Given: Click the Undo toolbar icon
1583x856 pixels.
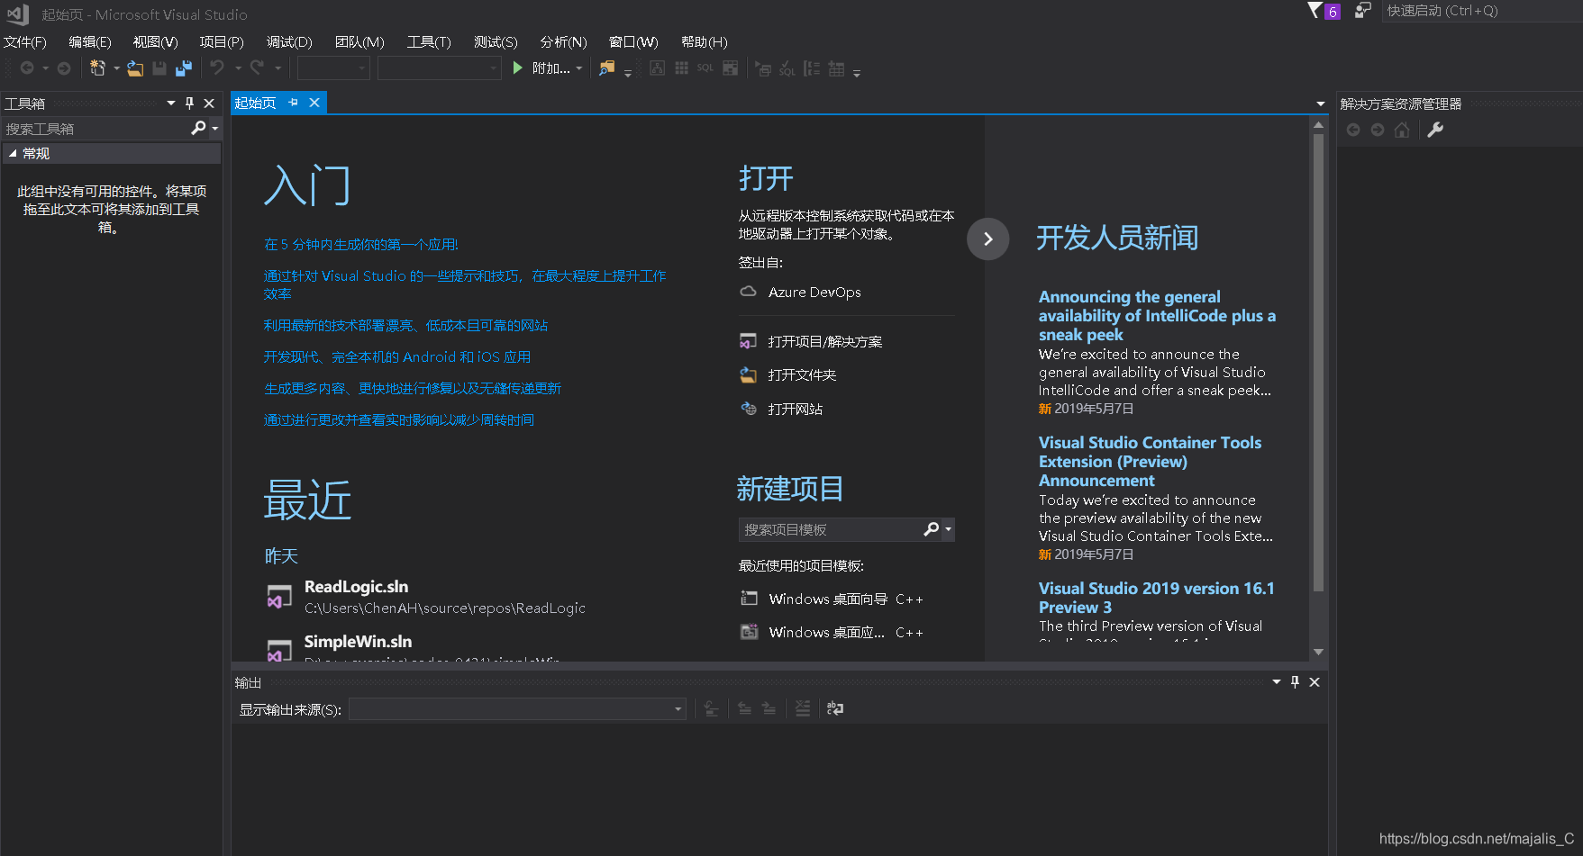Looking at the screenshot, I should tap(217, 68).
